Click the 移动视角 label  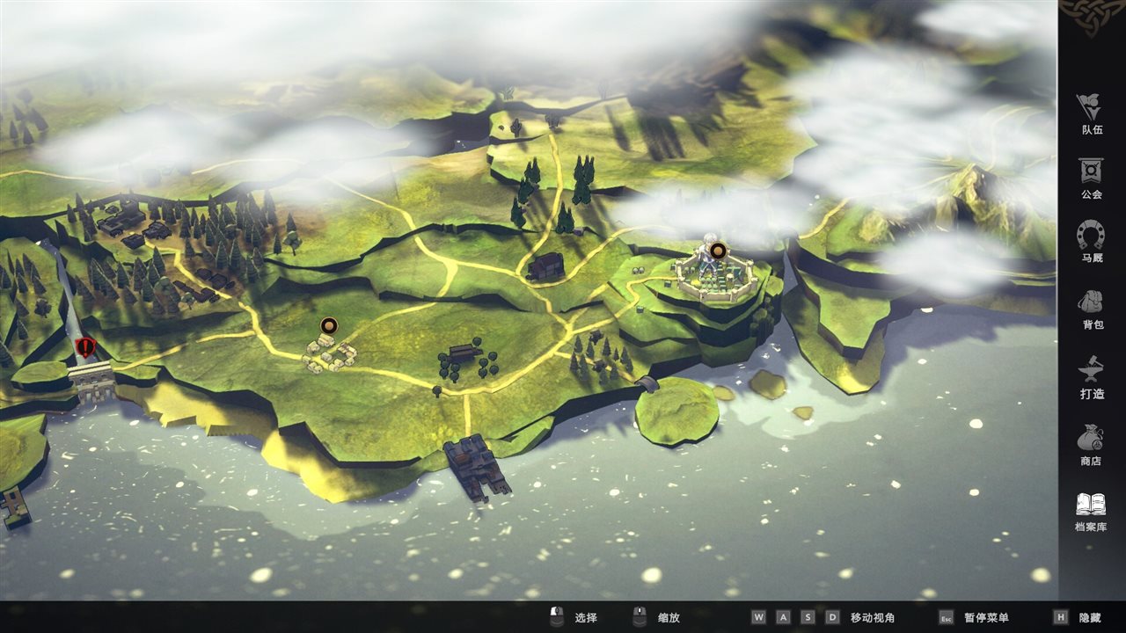[874, 618]
